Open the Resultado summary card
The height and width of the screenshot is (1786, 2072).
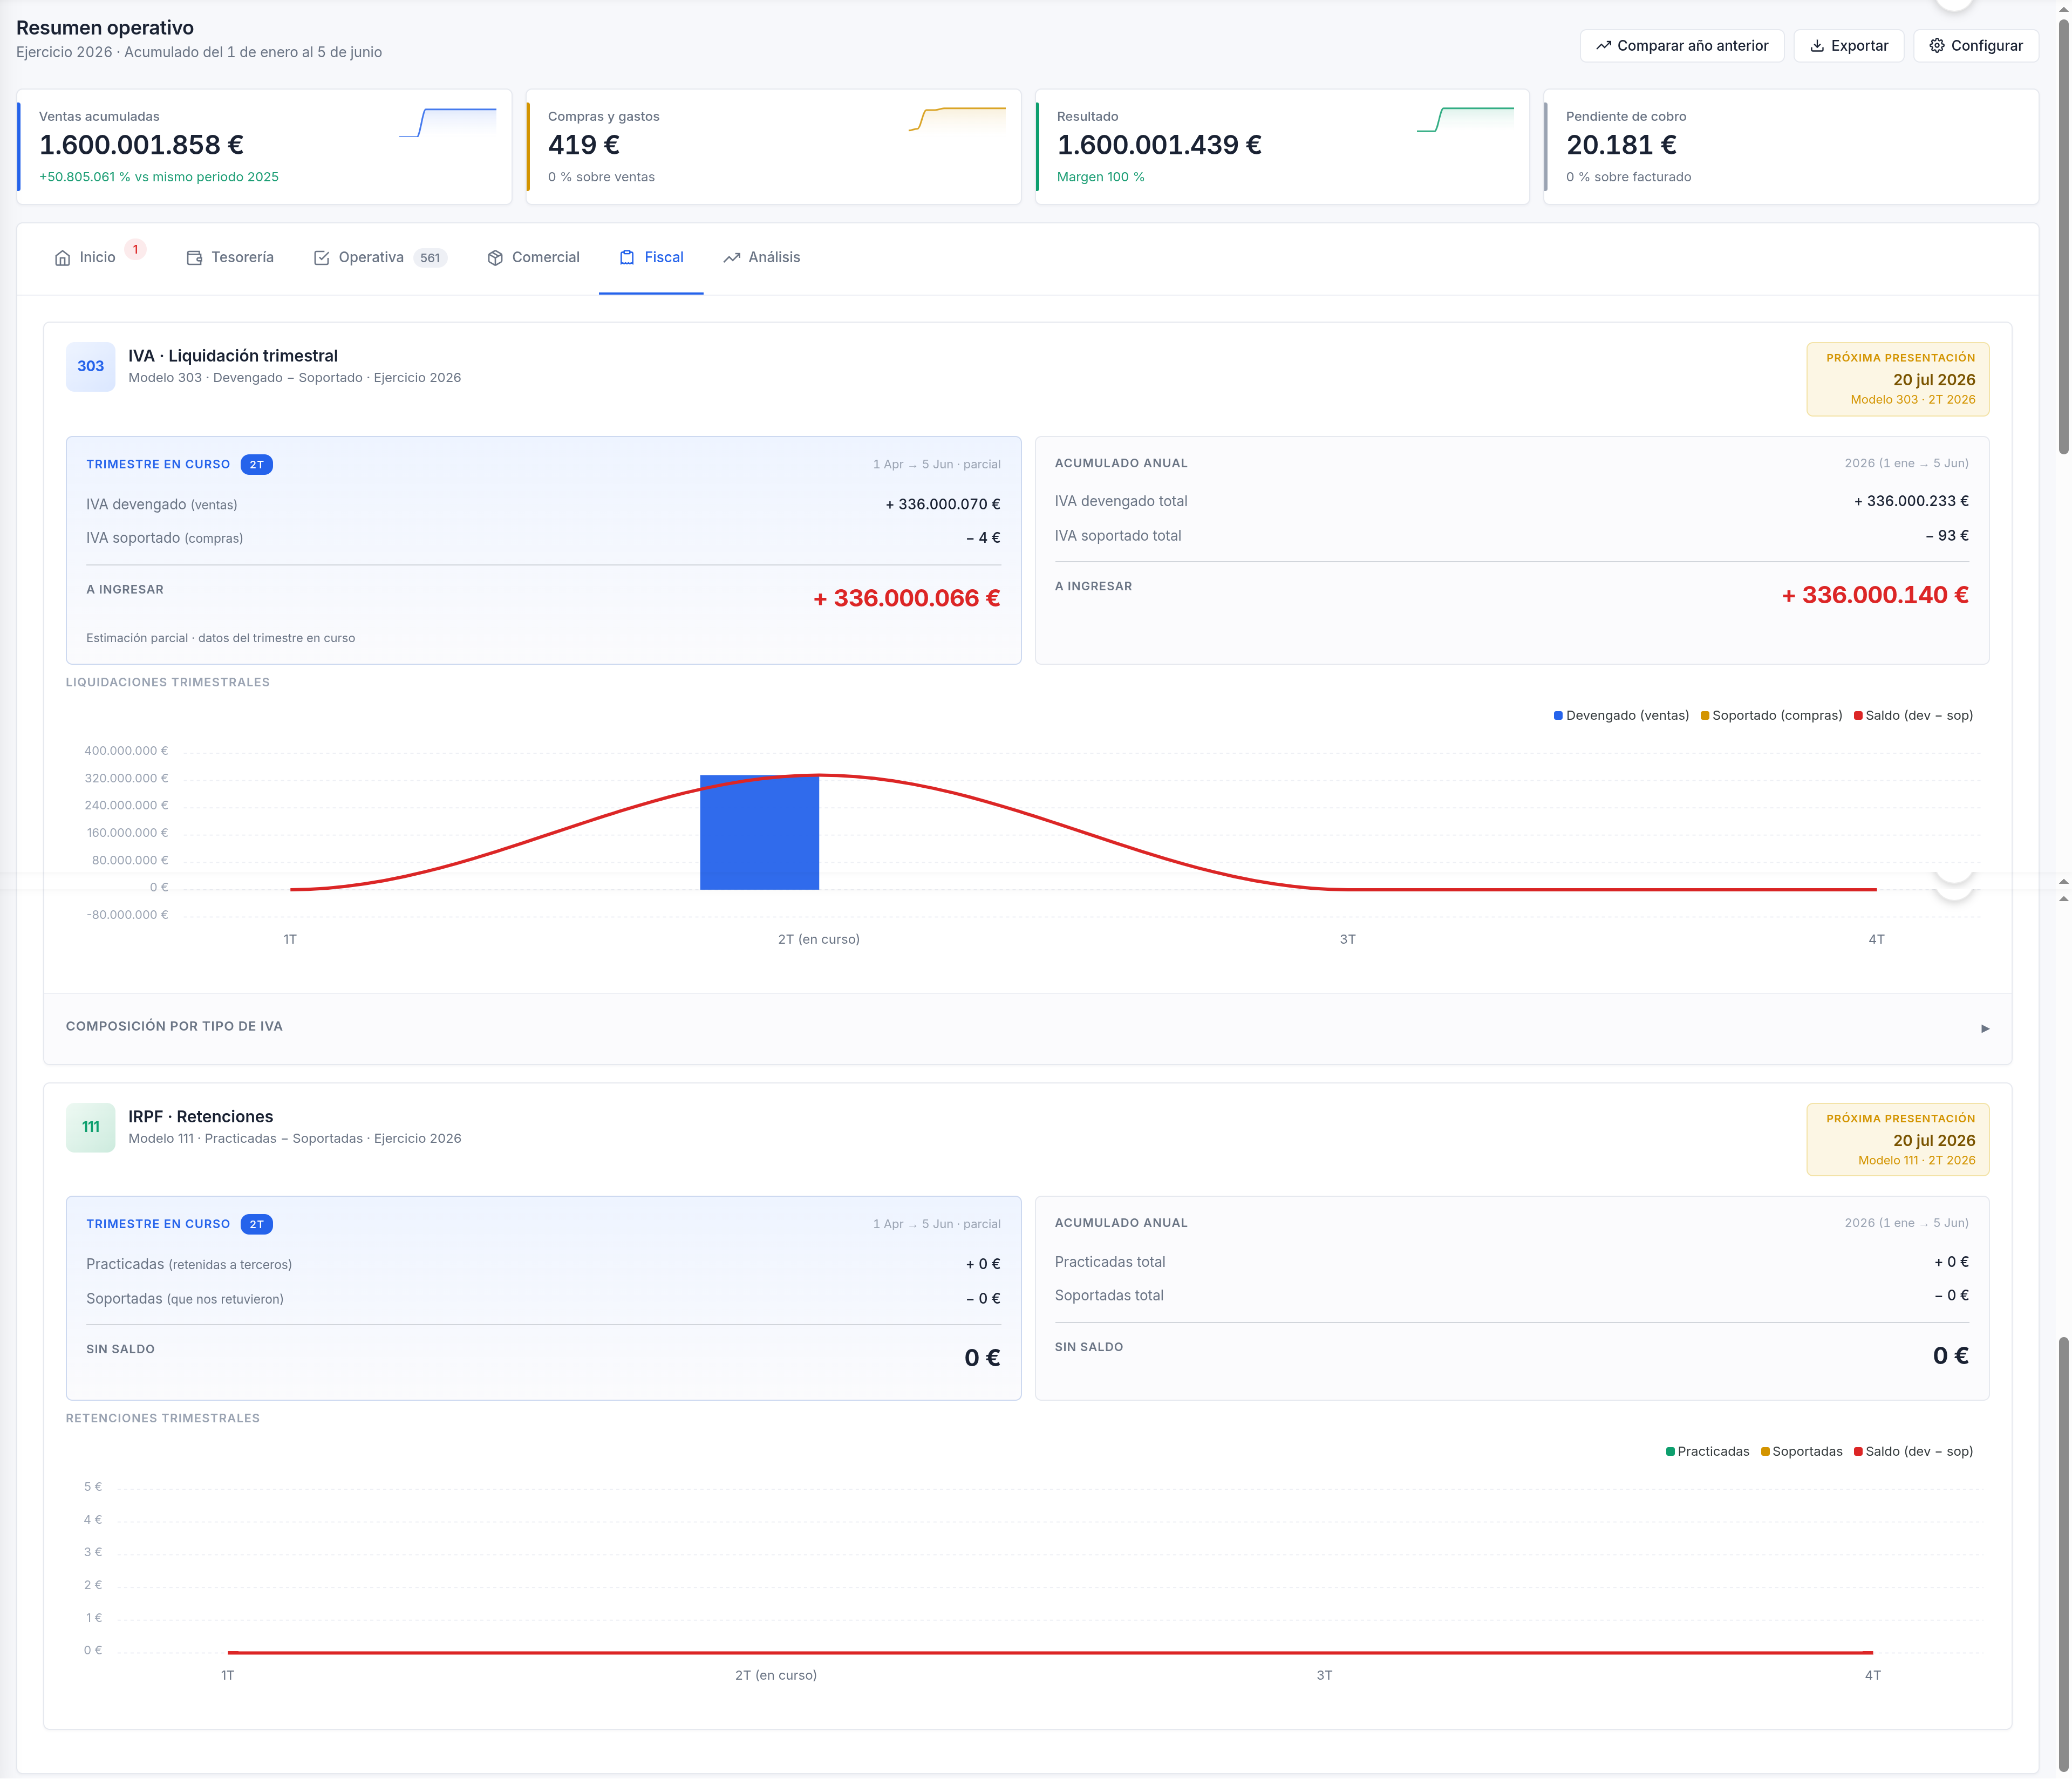click(1283, 147)
